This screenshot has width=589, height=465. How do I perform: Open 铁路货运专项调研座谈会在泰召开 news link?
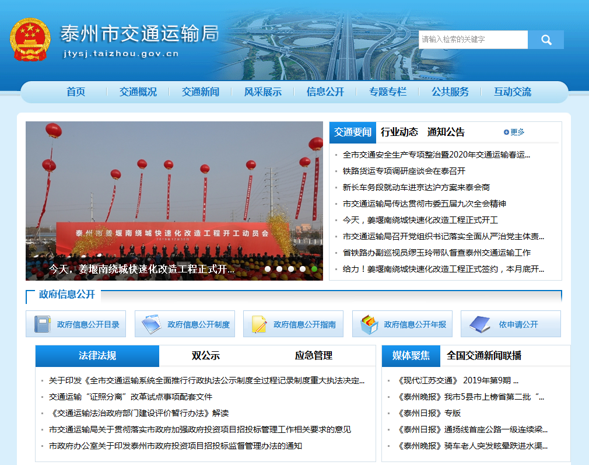[x=404, y=171]
